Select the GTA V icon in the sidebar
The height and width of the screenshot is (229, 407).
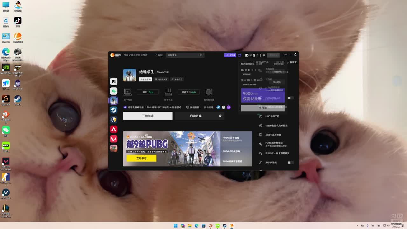click(114, 148)
